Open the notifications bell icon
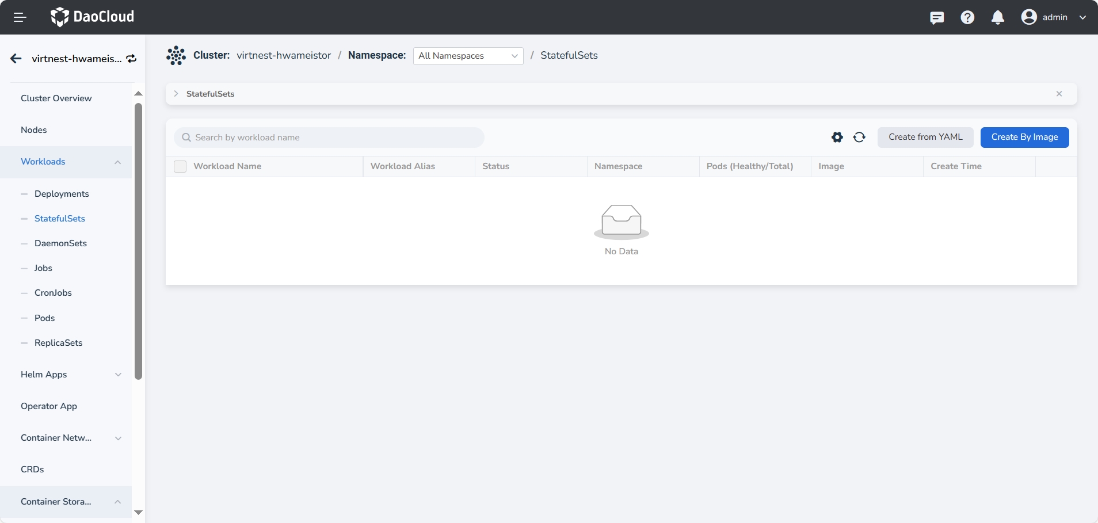Screen dimensions: 1098x523 click(998, 18)
